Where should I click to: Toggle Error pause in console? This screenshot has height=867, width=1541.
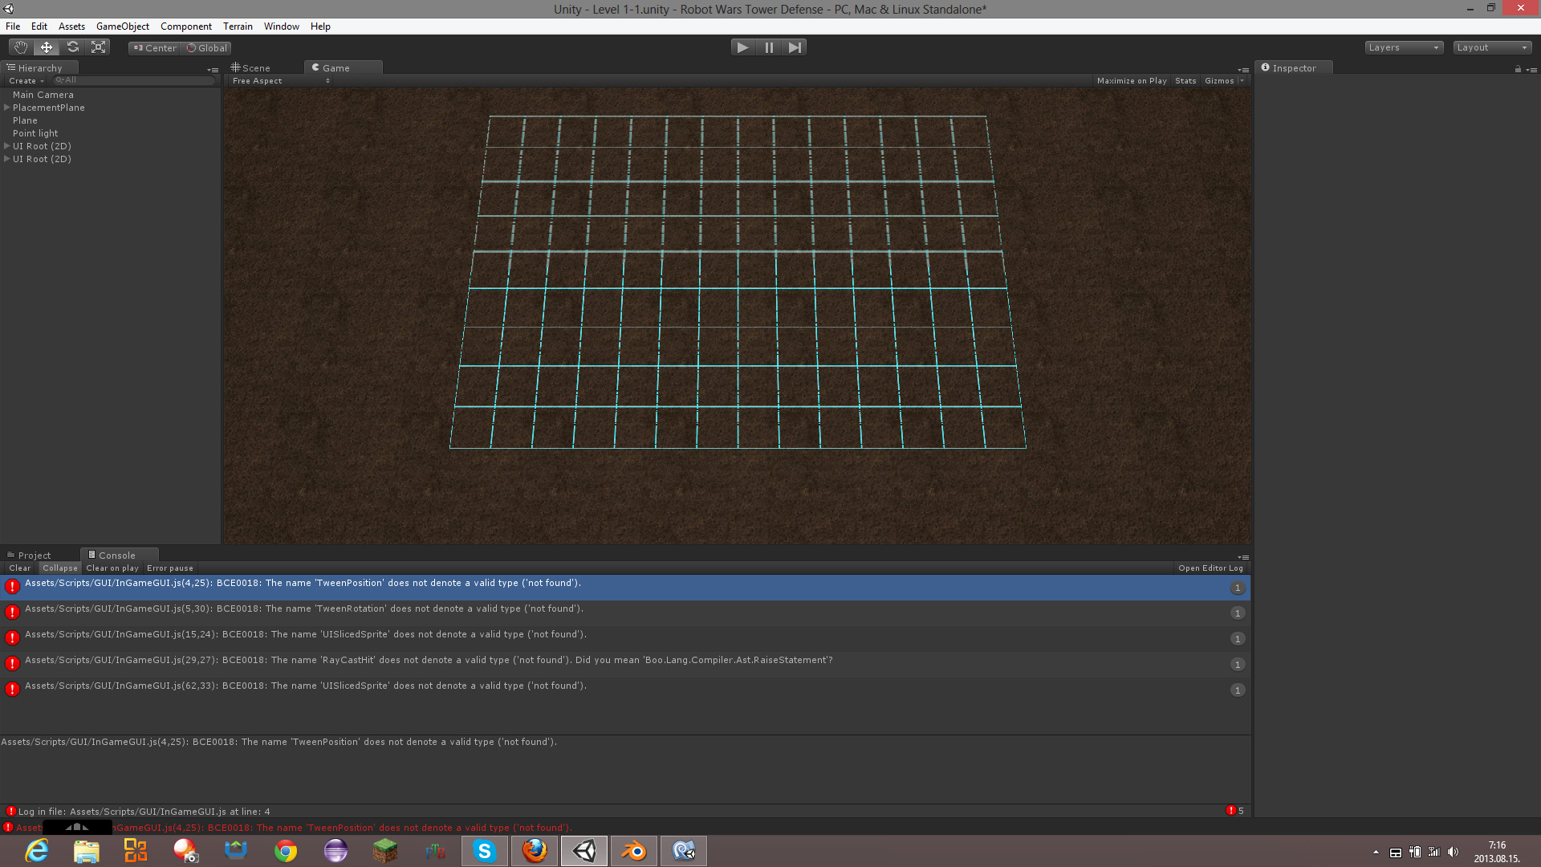170,568
